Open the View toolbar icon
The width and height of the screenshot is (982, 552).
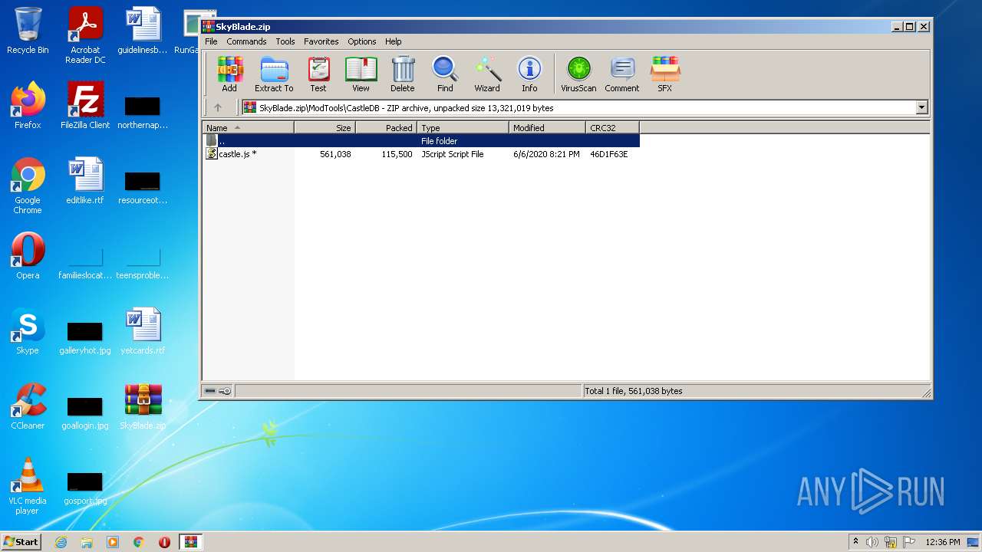pyautogui.click(x=361, y=74)
